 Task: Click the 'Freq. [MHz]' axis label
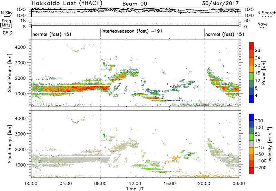coord(6,23)
